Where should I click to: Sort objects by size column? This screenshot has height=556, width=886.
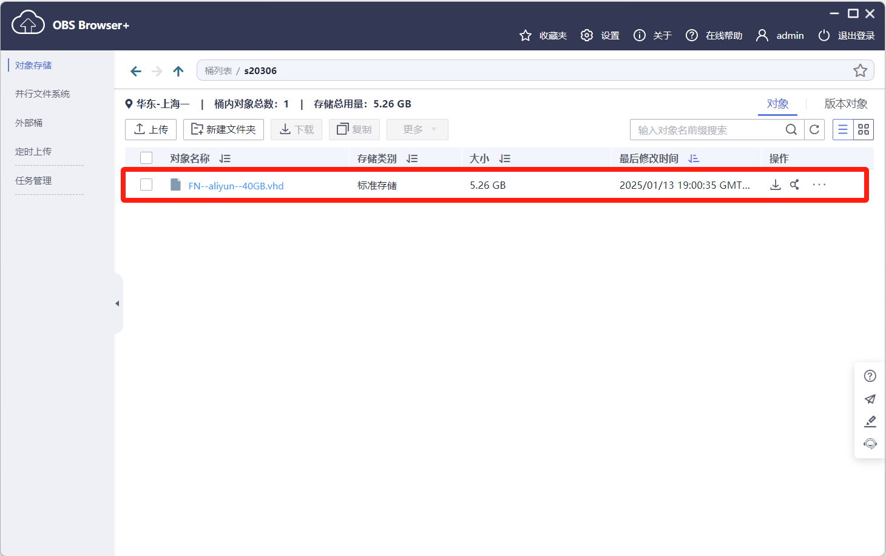click(504, 158)
